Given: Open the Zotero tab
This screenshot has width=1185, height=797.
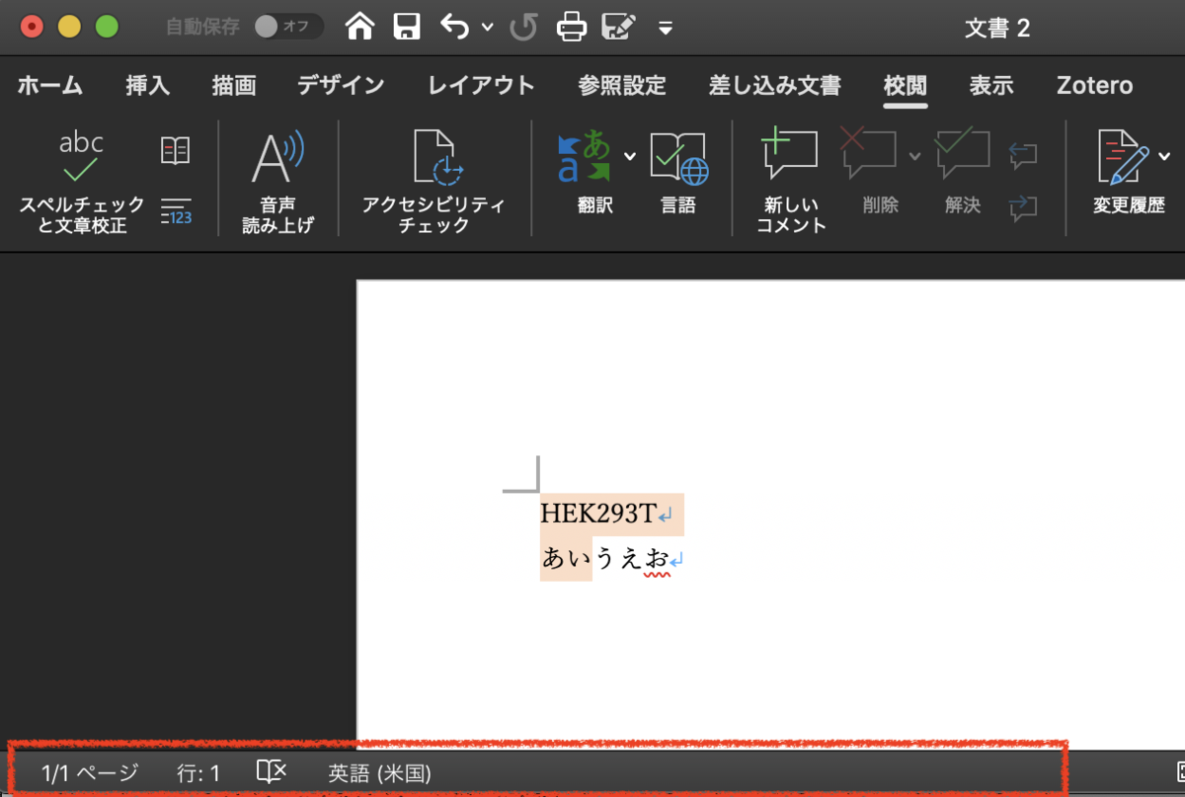Looking at the screenshot, I should (1095, 86).
